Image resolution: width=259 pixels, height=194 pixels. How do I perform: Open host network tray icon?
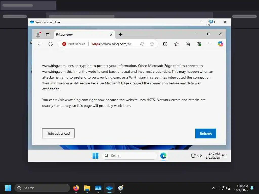tap(222, 188)
